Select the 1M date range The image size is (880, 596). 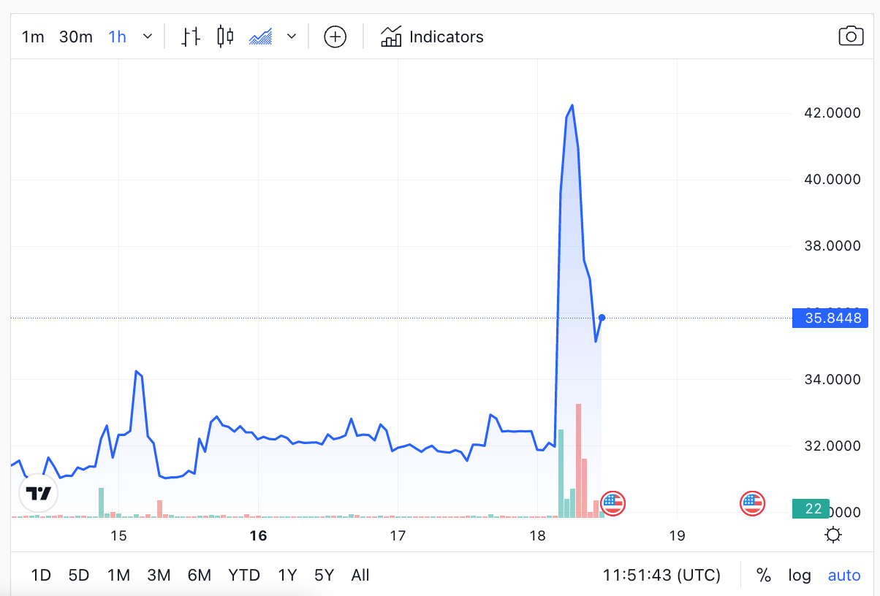pos(118,576)
